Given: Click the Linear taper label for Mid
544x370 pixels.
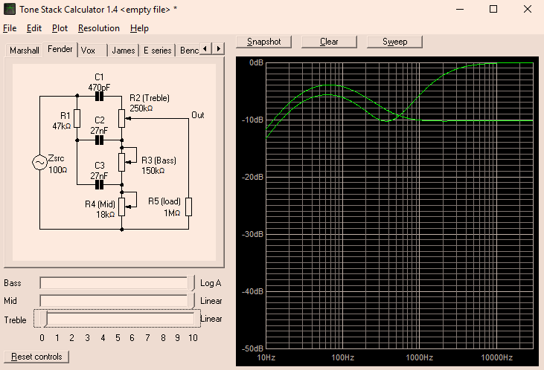Looking at the screenshot, I should point(211,301).
